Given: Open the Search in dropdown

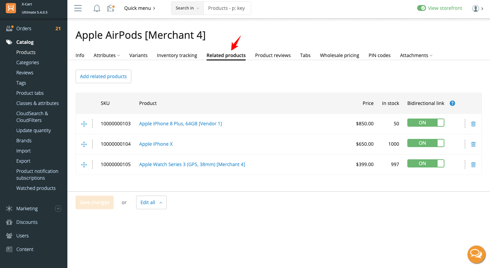Looking at the screenshot, I should pos(187,8).
